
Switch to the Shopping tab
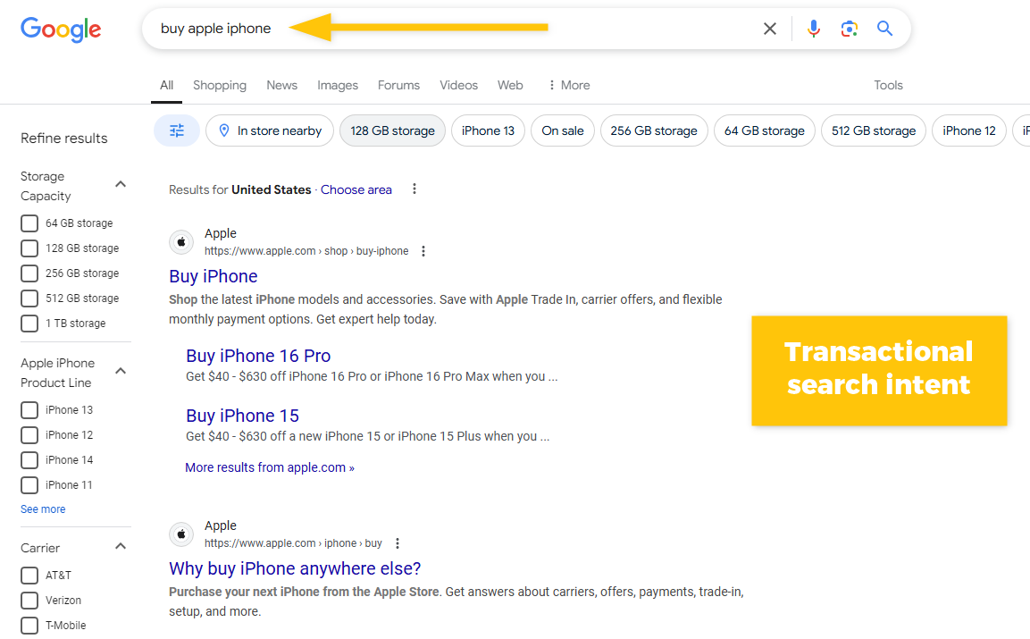[x=220, y=85]
